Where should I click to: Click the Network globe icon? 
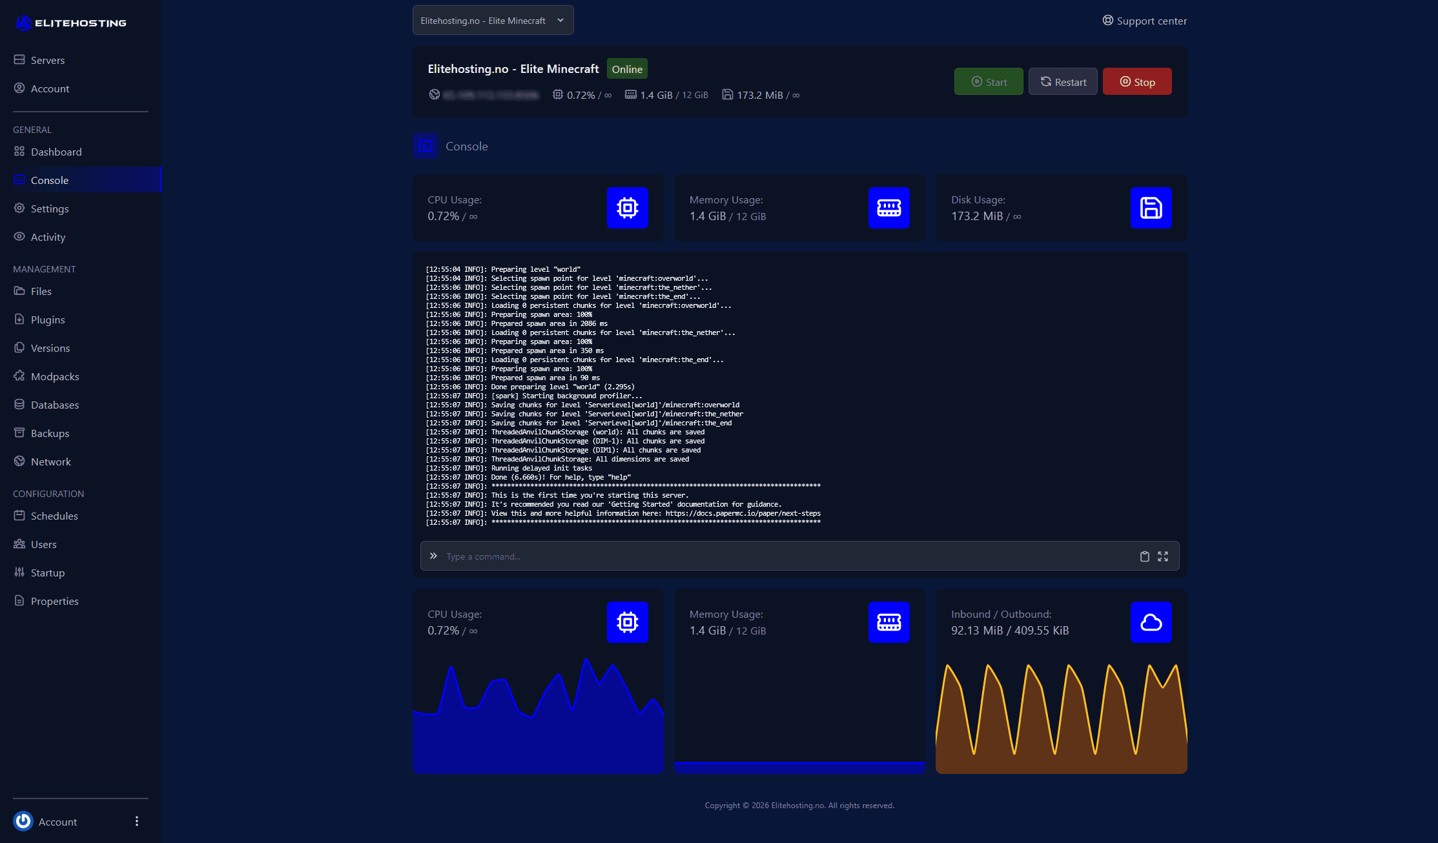(19, 461)
